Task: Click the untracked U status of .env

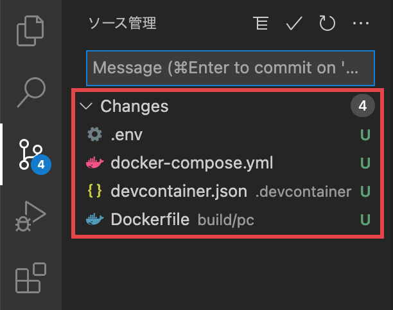Action: [365, 135]
